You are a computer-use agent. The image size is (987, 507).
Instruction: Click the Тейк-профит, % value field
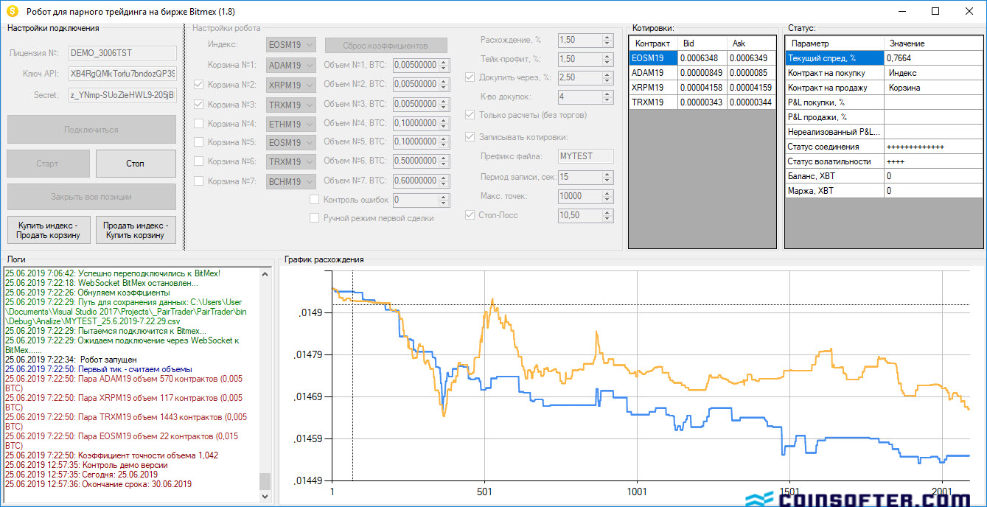[x=585, y=59]
